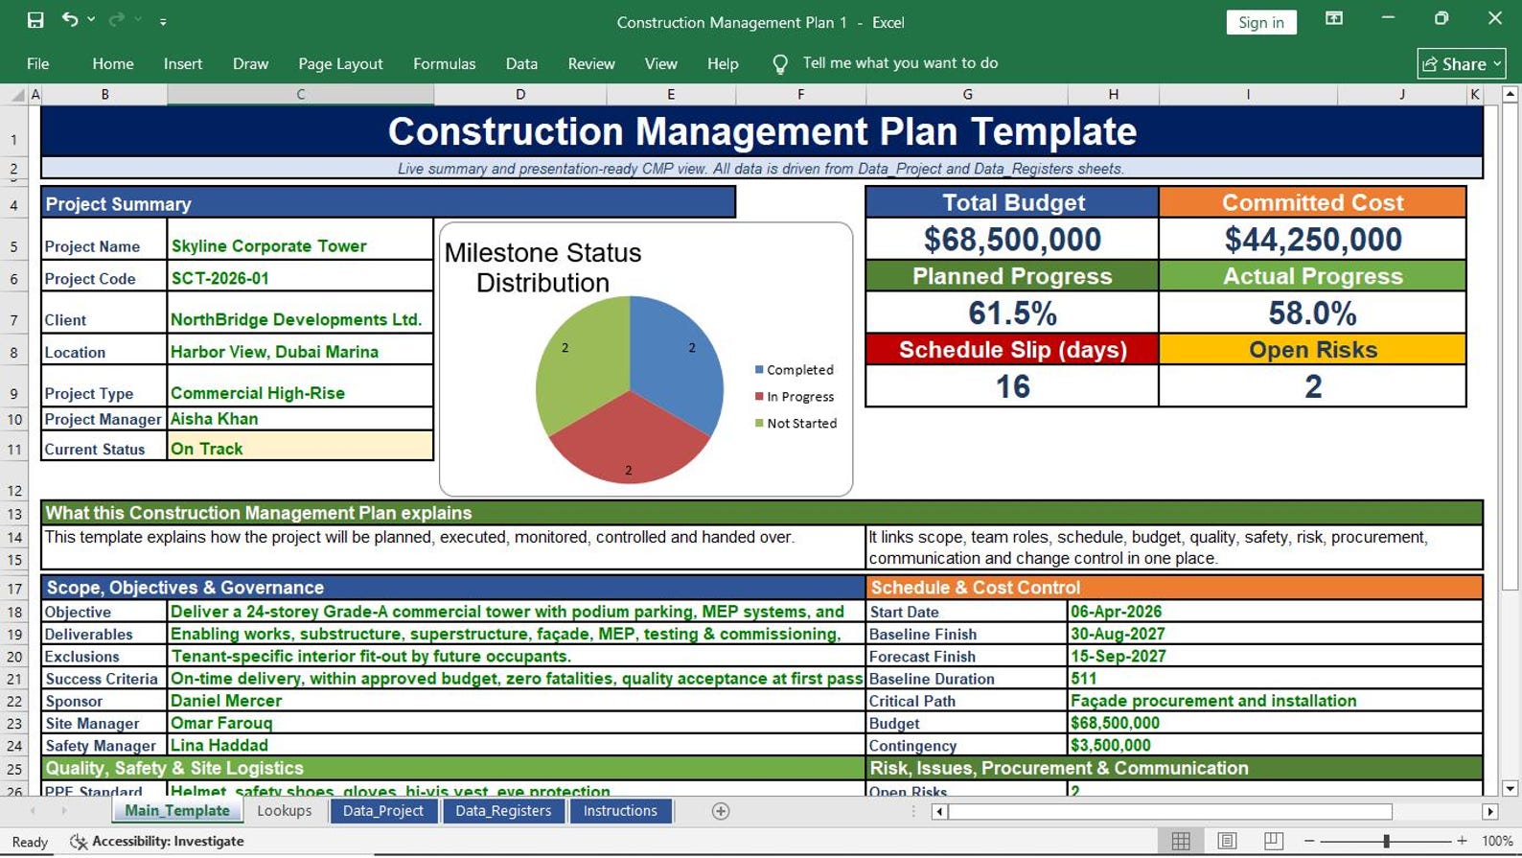Open the Insert ribbon tab

tap(183, 63)
